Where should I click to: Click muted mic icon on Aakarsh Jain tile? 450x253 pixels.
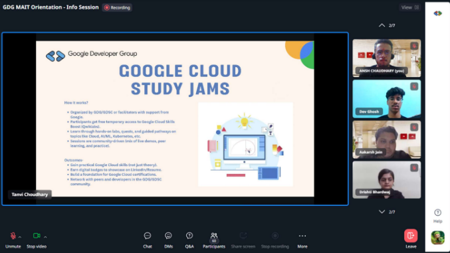[414, 127]
